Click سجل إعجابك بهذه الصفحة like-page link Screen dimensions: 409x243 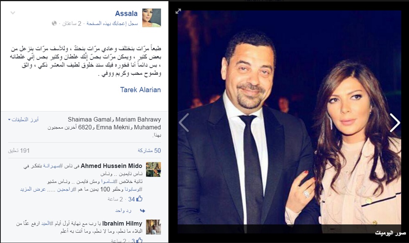tap(112, 23)
